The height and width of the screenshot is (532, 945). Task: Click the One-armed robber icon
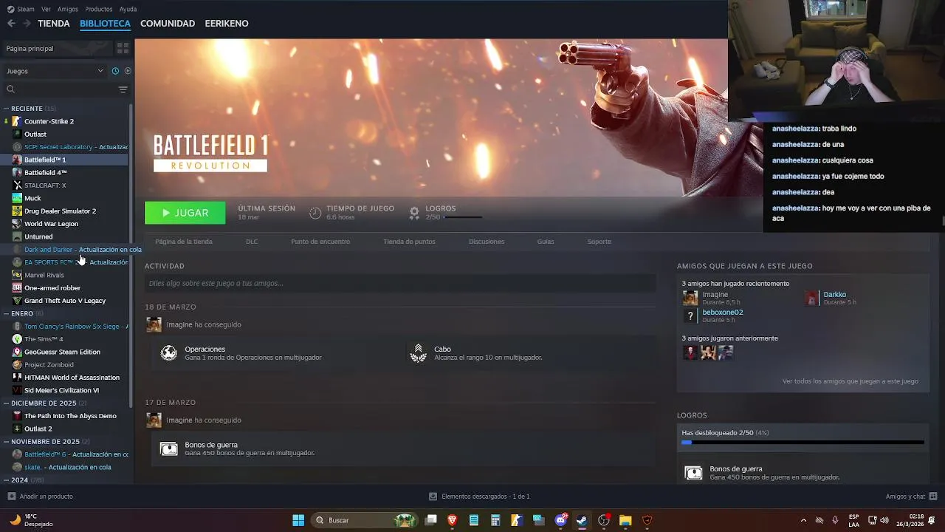pos(17,287)
